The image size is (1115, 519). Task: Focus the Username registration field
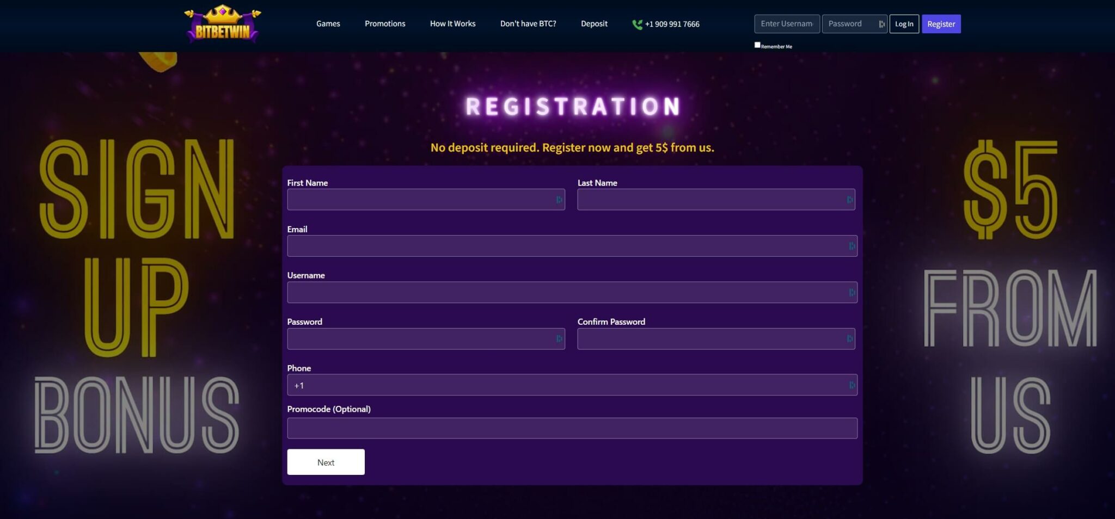(x=572, y=292)
